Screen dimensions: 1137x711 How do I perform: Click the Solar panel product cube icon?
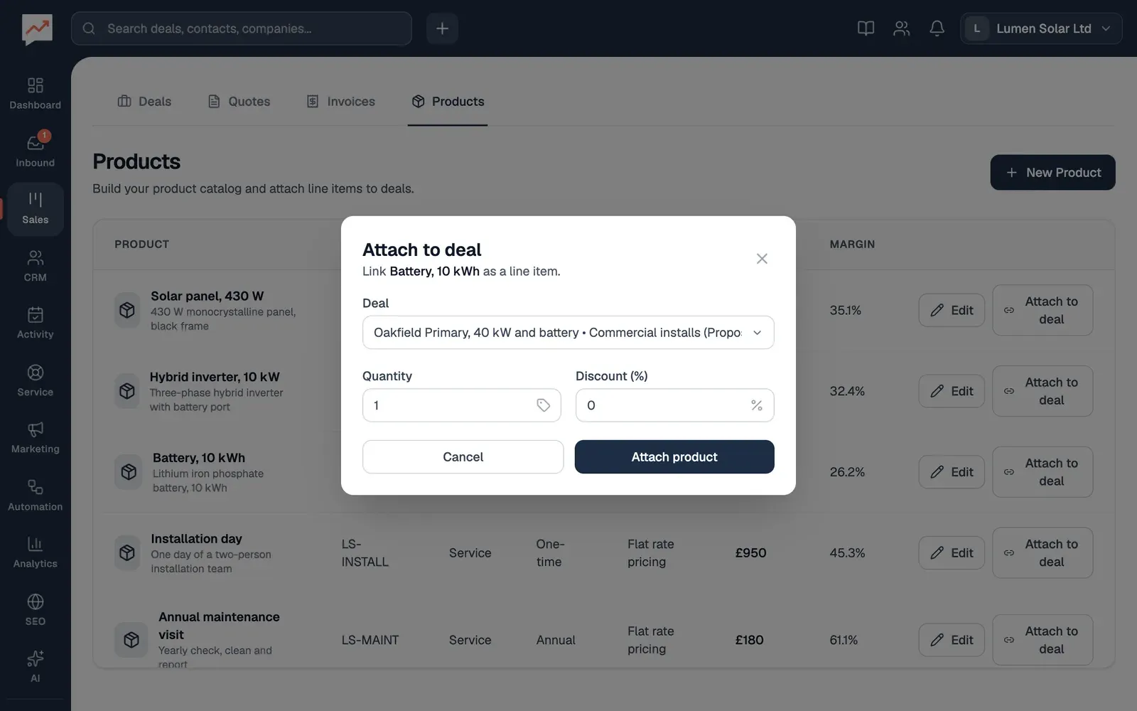(x=127, y=311)
